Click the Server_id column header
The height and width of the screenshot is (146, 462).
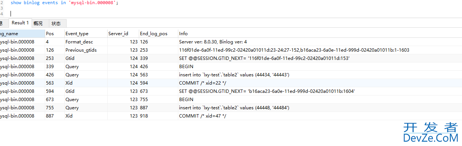[123, 34]
